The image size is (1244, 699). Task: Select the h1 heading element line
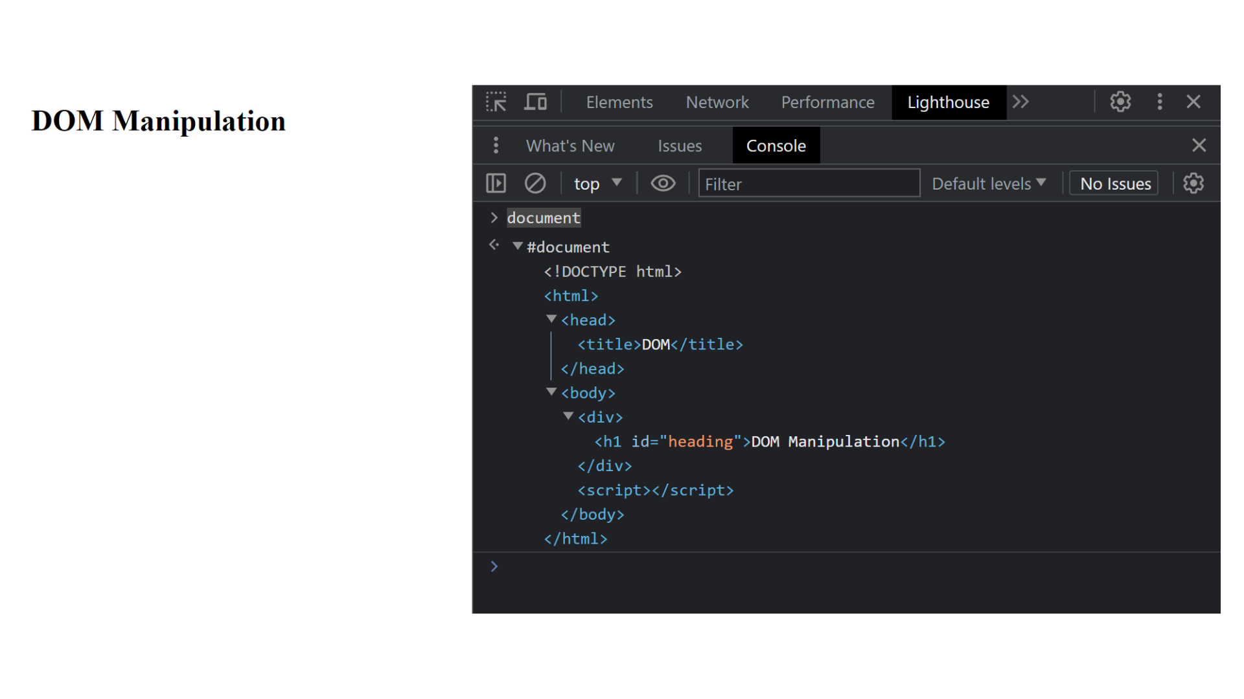click(770, 441)
